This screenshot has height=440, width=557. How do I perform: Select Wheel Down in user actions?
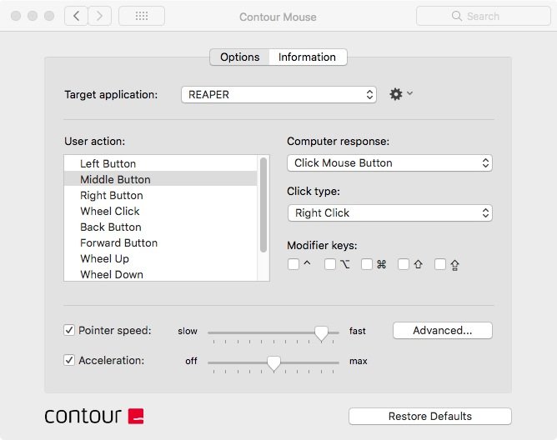[x=161, y=274]
